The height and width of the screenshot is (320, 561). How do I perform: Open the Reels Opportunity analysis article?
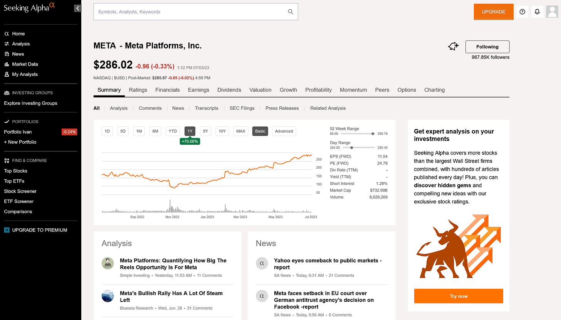[x=173, y=264]
